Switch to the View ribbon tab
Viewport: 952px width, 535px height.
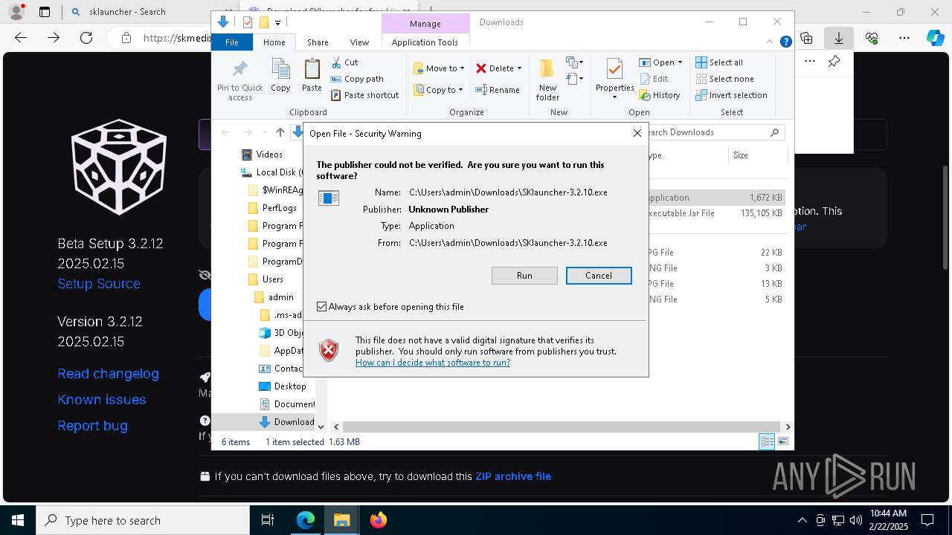(359, 42)
